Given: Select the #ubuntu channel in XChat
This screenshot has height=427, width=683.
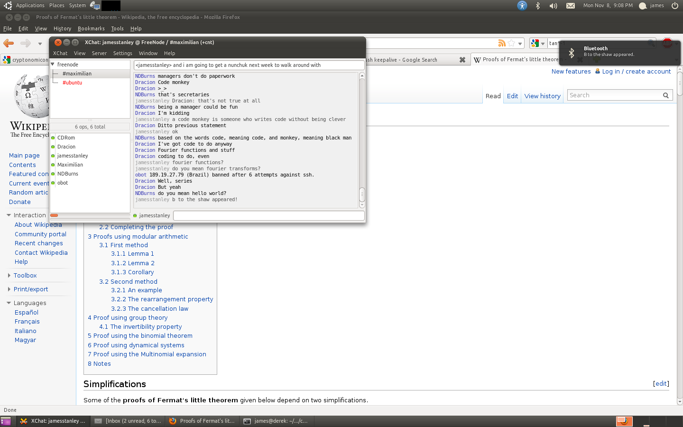Looking at the screenshot, I should 72,83.
